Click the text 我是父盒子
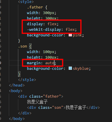This screenshot has height=122, width=112. 37,102
